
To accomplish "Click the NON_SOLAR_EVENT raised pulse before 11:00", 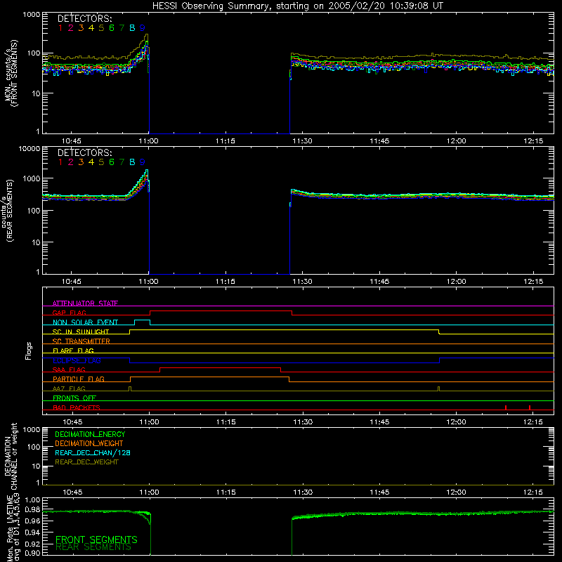I will [143, 320].
